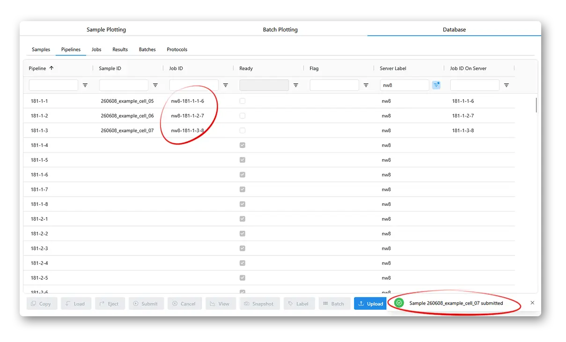
Task: Open filter menu for Pipeline column
Action: 85,85
